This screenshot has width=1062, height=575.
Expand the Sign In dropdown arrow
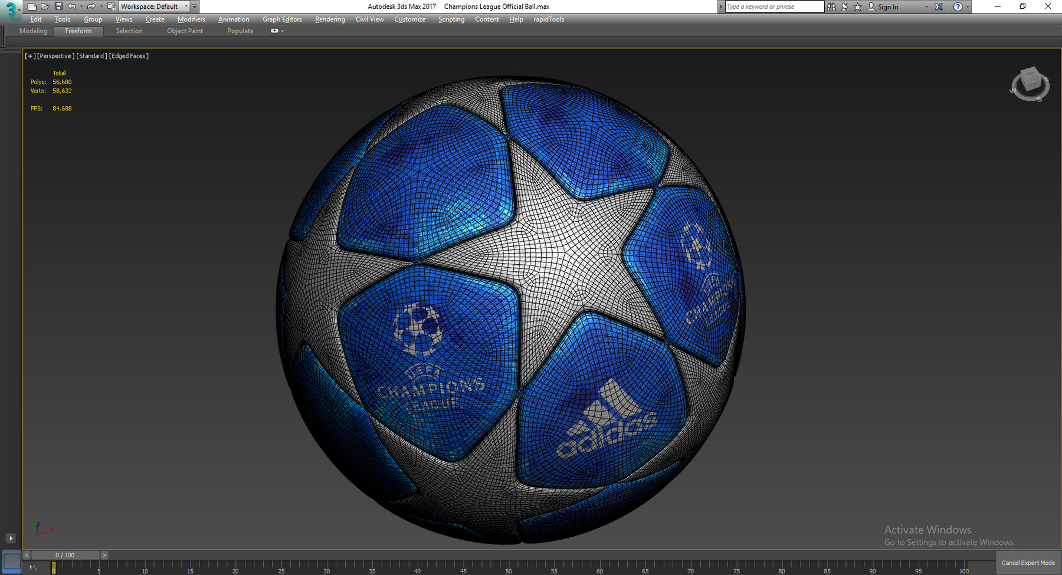click(x=926, y=7)
